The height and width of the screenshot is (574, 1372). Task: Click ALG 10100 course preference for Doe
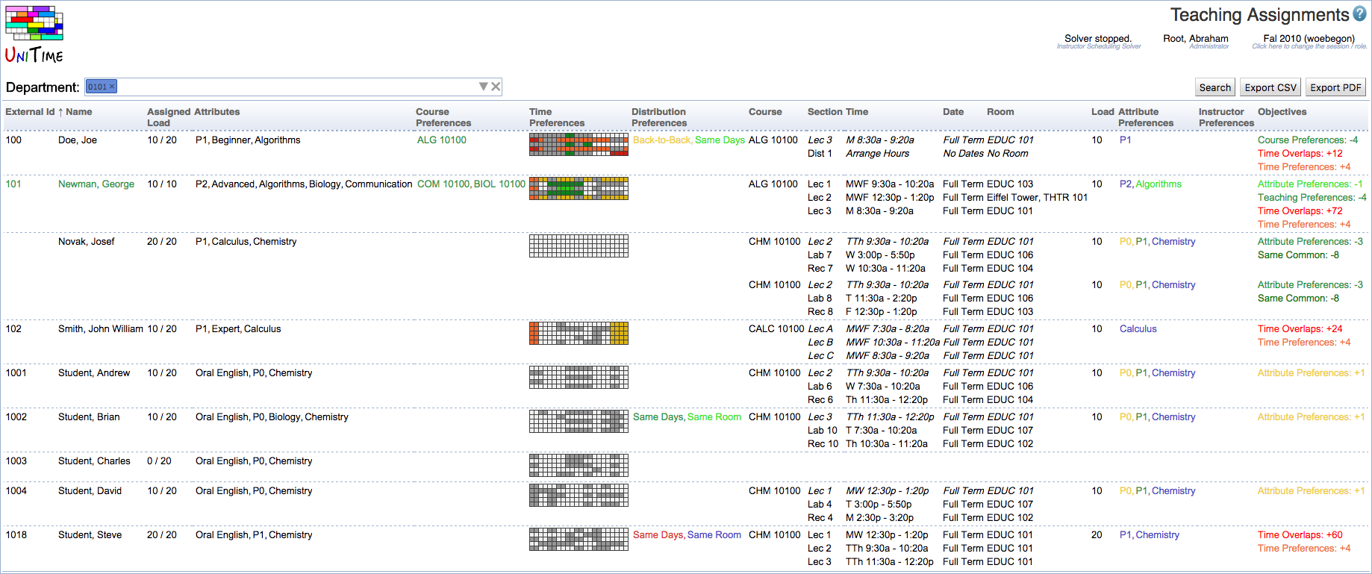pyautogui.click(x=442, y=140)
